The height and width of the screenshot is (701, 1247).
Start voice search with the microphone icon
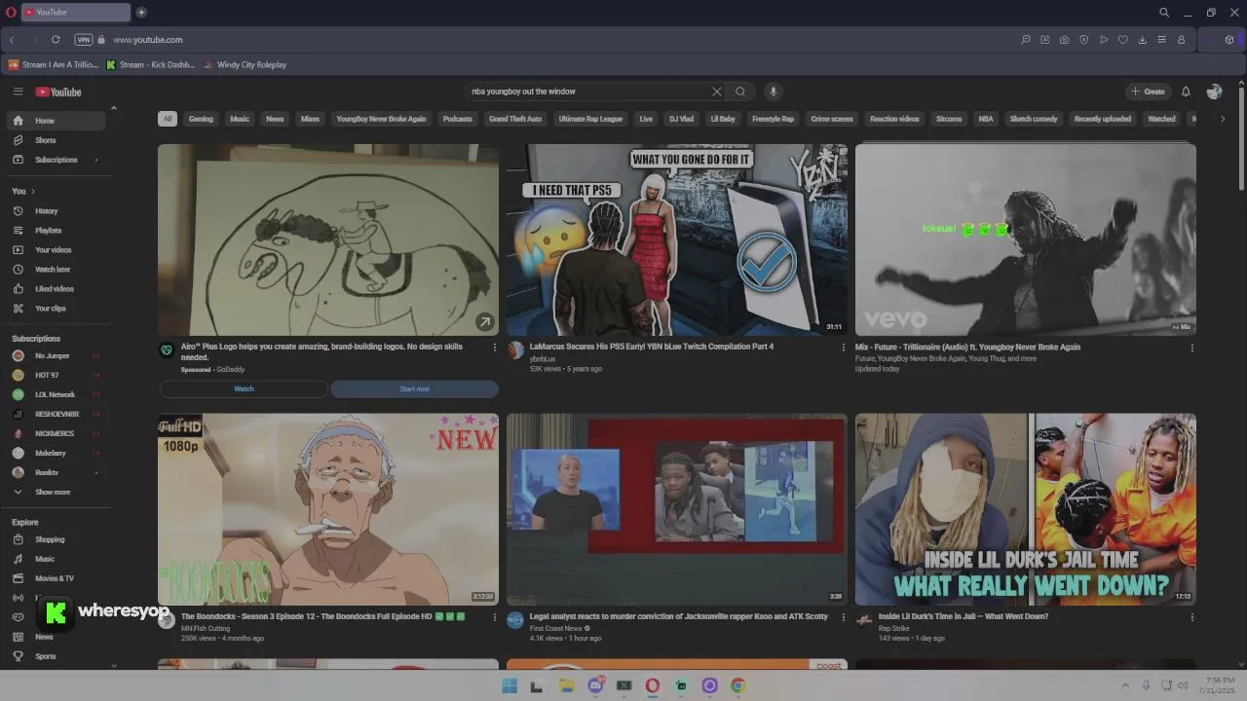(x=773, y=92)
